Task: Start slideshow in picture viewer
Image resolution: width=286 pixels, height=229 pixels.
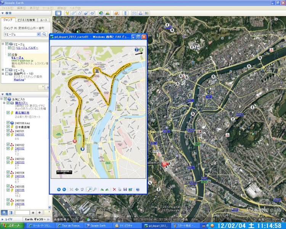Action: 82,189
